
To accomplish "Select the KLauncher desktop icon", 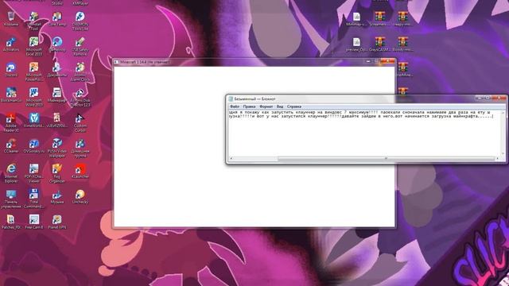I will [x=80, y=172].
